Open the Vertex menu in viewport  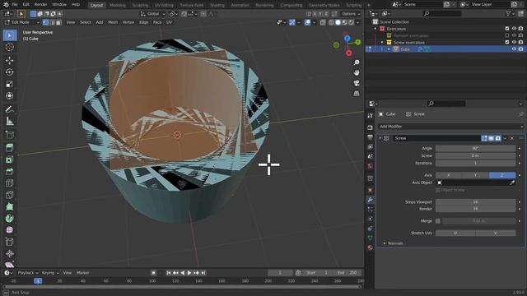coord(128,22)
